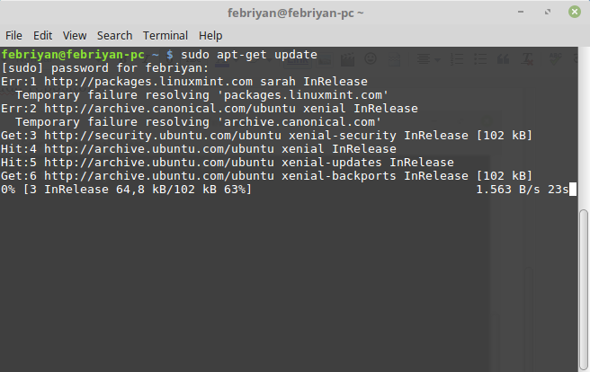
Task: Open the View menu
Action: [75, 35]
